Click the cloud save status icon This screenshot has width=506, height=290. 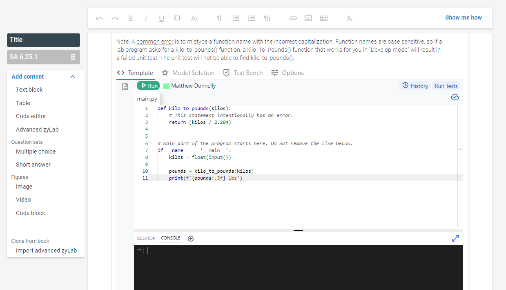tap(455, 97)
